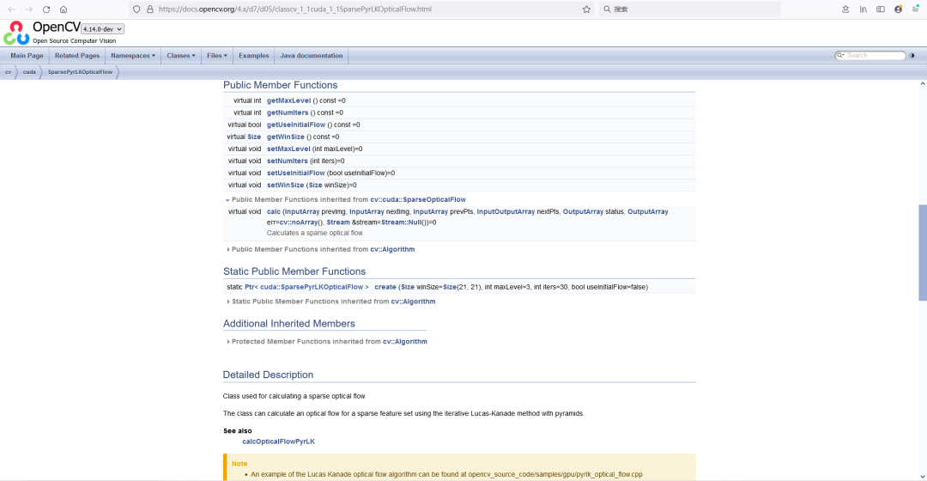Open the calcOpticalFlowPyrLK link
The width and height of the screenshot is (927, 481).
278,441
